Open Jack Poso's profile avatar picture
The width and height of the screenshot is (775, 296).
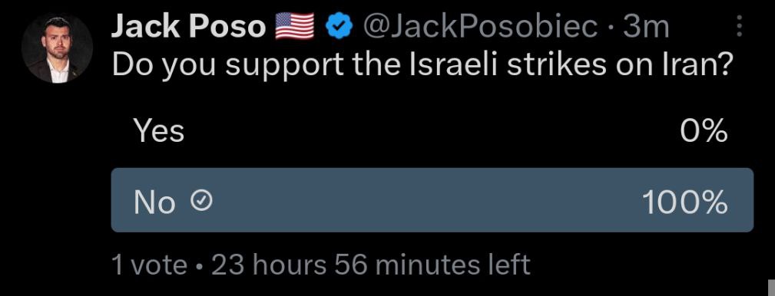coord(57,48)
